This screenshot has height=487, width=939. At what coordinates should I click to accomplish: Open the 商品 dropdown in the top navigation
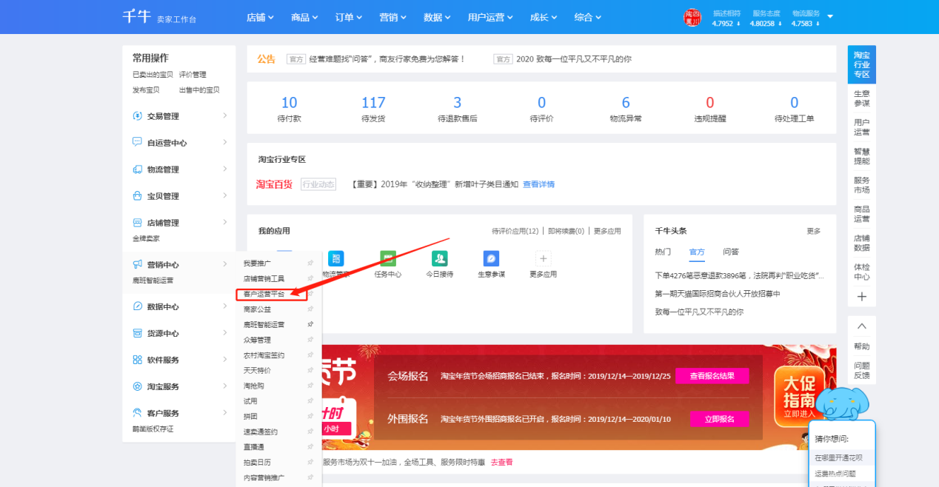(x=304, y=17)
